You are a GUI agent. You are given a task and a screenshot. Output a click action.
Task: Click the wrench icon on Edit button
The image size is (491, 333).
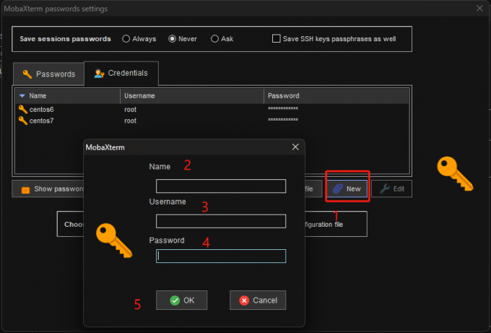(x=385, y=189)
